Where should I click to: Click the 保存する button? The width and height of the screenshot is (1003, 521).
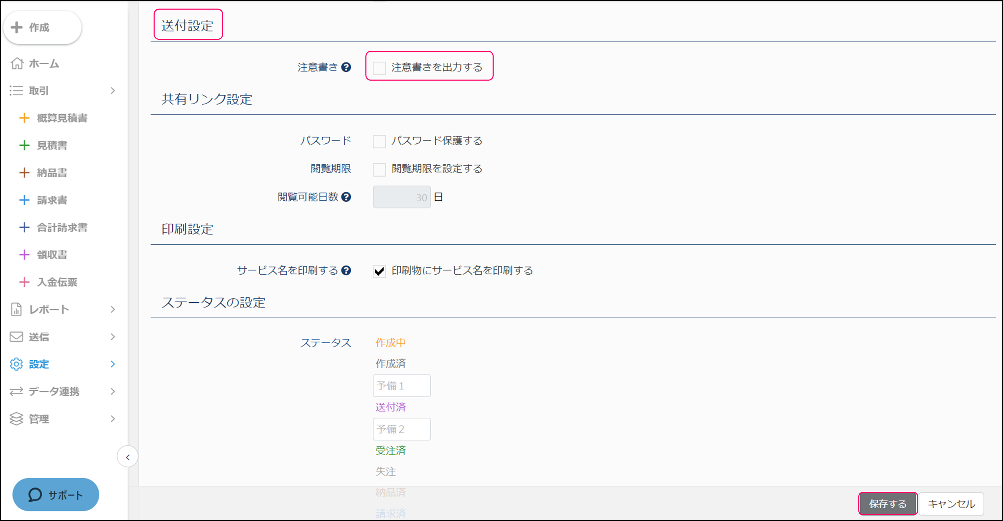(887, 504)
